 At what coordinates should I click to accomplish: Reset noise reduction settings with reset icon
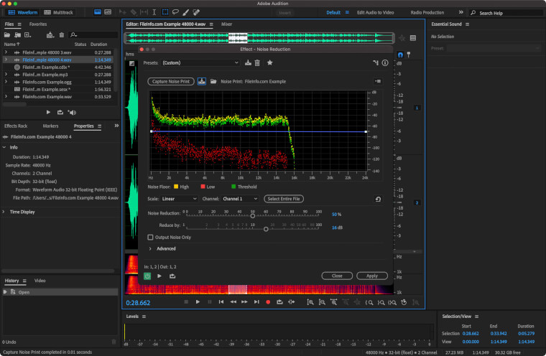[x=378, y=199]
